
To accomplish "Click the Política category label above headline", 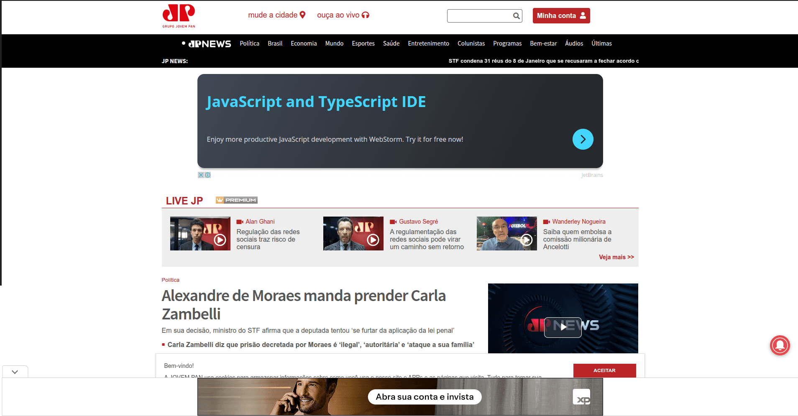I will 170,280.
